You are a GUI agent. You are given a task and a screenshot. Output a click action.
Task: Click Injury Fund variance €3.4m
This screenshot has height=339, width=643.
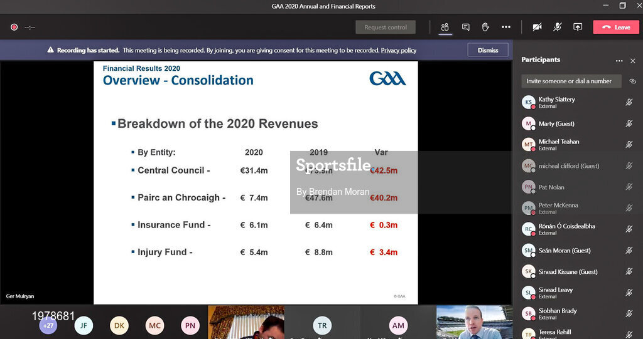[384, 252]
